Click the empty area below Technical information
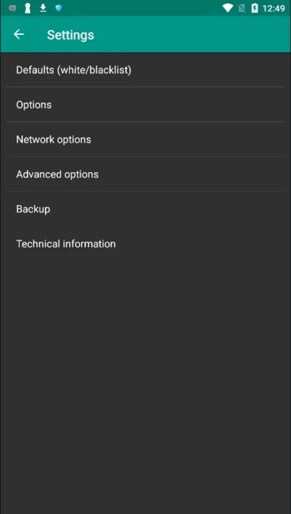291x514 pixels. 145,387
